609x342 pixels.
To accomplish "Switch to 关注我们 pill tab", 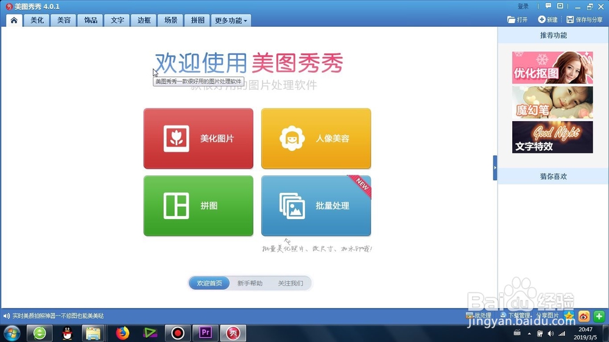I will pyautogui.click(x=290, y=283).
